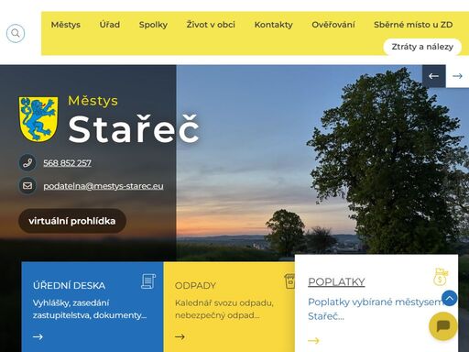The width and height of the screenshot is (469, 352).
Task: Click the email envelope icon
Action: click(27, 185)
